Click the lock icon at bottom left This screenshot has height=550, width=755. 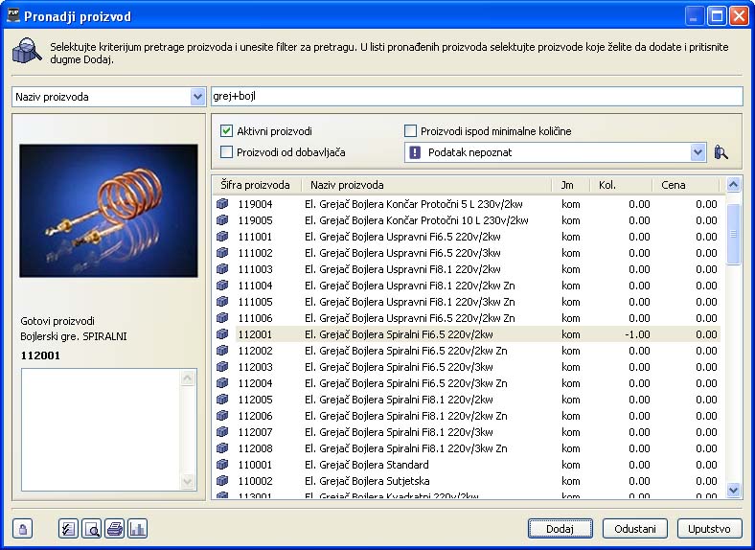24,529
